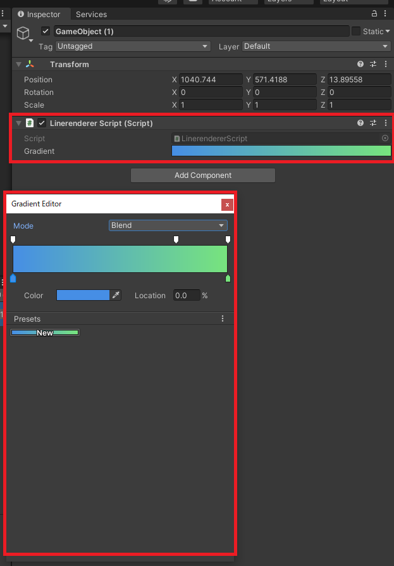
Task: Click the GameObject cube icon
Action: 23,33
